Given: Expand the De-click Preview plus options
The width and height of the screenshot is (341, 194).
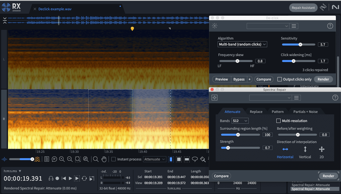Looking at the screenshot, I should [250, 79].
